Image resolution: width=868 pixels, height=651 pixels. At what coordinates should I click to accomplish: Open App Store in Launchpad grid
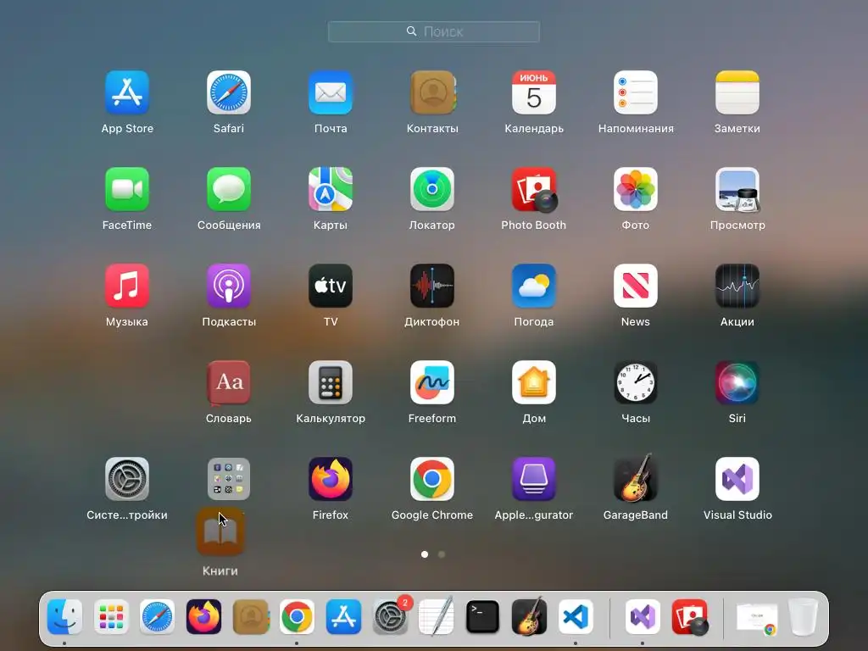(x=127, y=92)
